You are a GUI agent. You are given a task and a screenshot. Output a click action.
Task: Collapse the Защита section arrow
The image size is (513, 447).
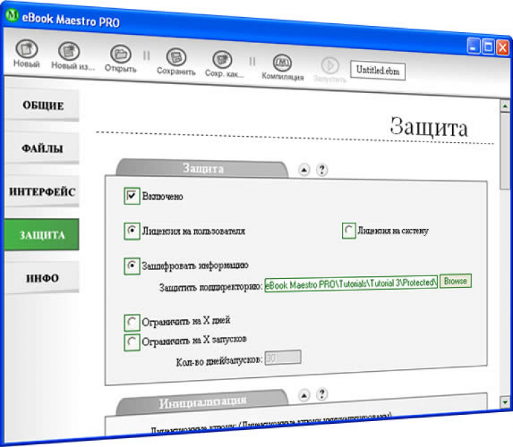click(x=304, y=170)
